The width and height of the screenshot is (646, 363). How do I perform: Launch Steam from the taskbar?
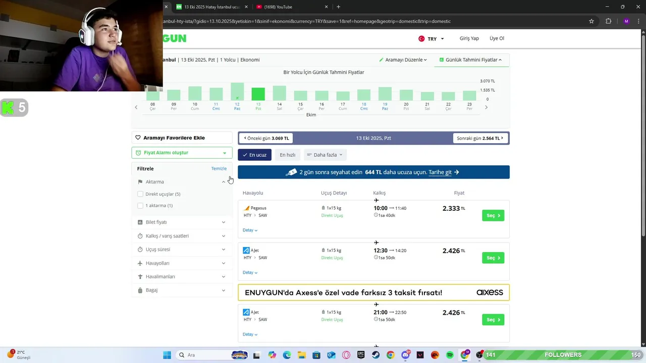[376, 355]
